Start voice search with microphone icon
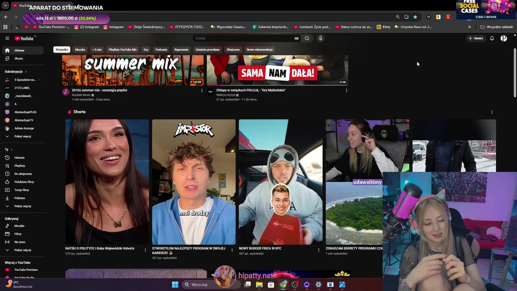 point(321,38)
